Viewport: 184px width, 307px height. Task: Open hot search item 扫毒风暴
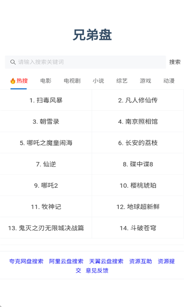(x=46, y=100)
